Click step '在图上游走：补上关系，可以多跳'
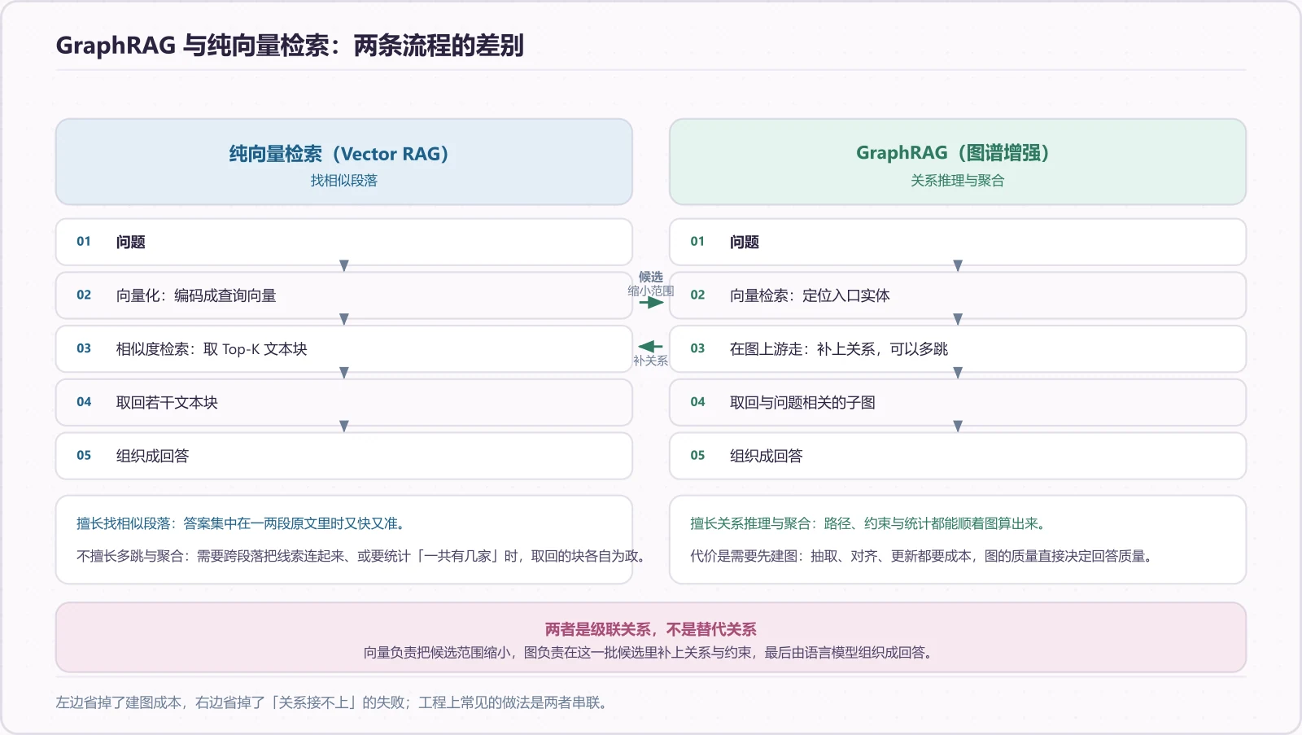Image resolution: width=1302 pixels, height=735 pixels. click(x=958, y=349)
